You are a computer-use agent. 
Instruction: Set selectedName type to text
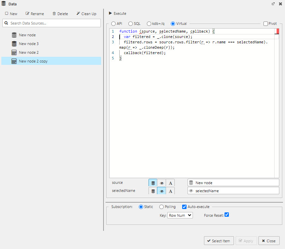(x=170, y=191)
